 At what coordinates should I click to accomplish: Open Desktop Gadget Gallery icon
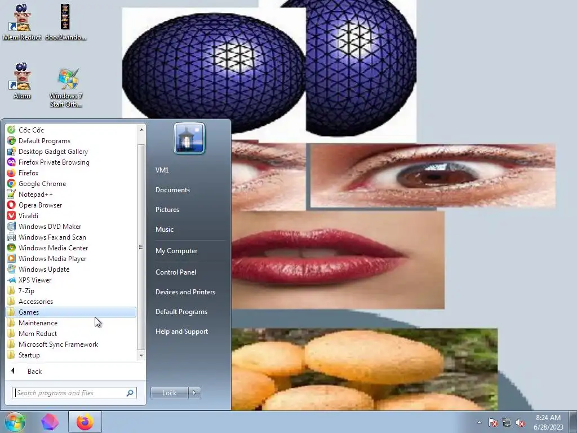pyautogui.click(x=11, y=151)
